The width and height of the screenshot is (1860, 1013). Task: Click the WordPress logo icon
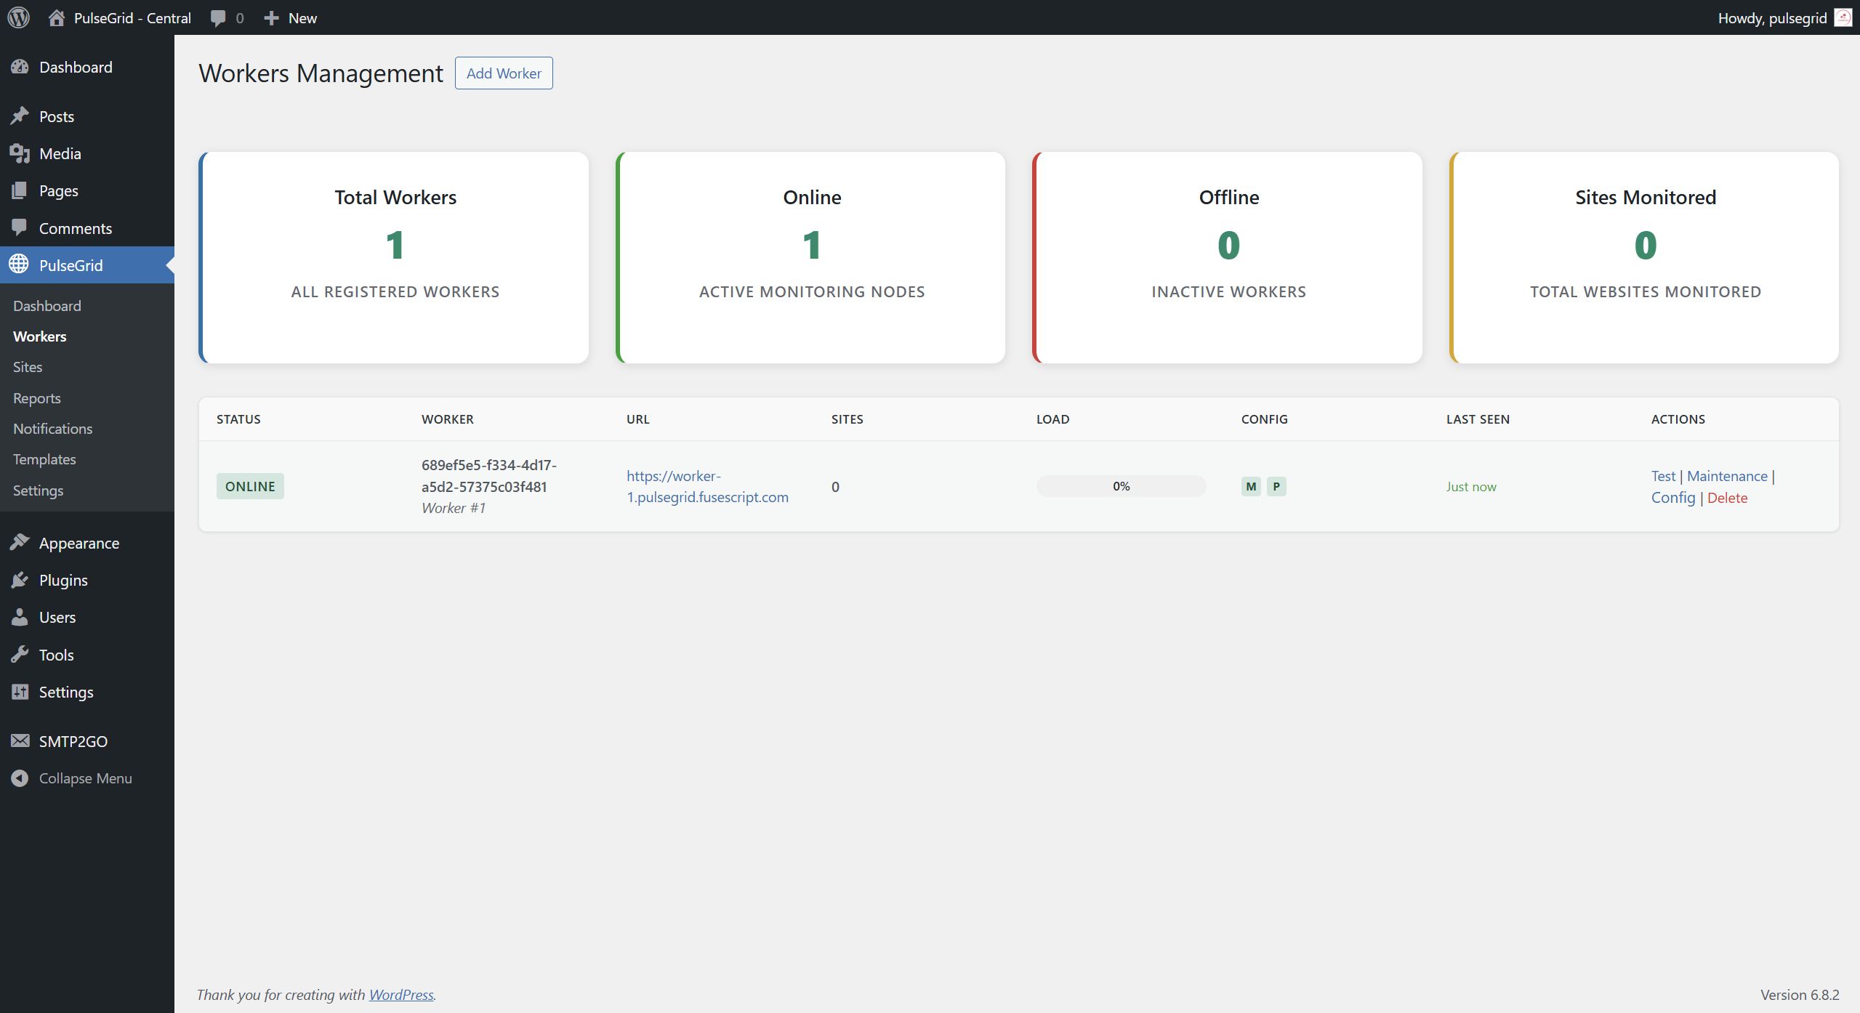tap(19, 17)
